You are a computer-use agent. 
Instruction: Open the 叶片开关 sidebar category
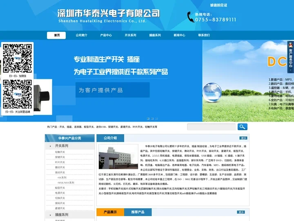click(60, 162)
